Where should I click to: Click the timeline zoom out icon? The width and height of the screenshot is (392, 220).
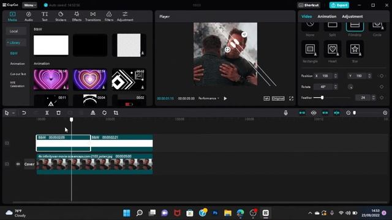coord(348,112)
